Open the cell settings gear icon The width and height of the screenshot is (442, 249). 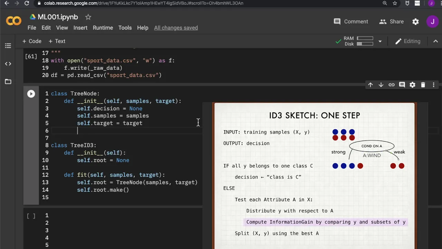point(412,85)
